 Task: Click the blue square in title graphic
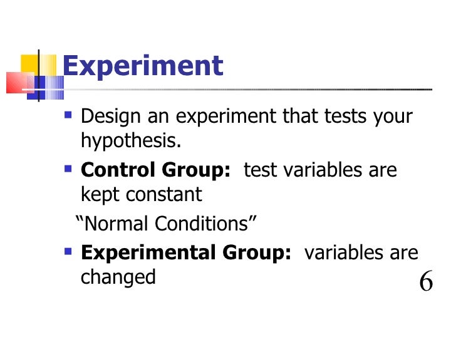[x=36, y=88]
